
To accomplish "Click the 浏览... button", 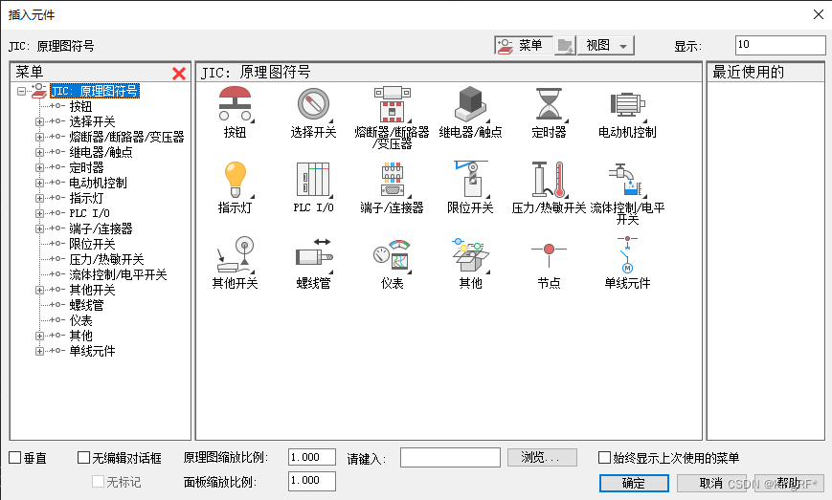I will coord(542,458).
